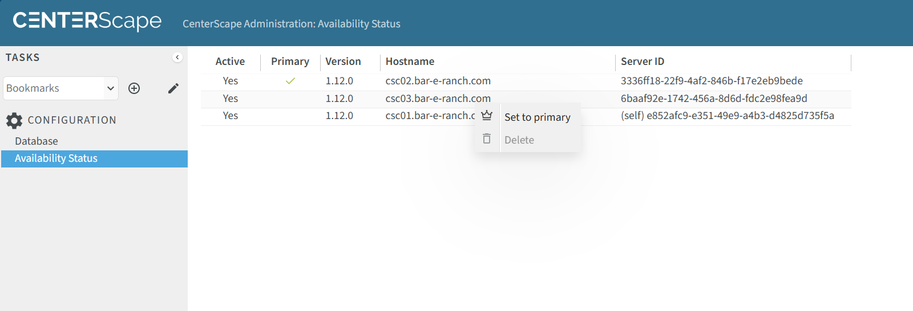Image resolution: width=913 pixels, height=311 pixels.
Task: Click the Server ID column header
Action: tap(643, 62)
